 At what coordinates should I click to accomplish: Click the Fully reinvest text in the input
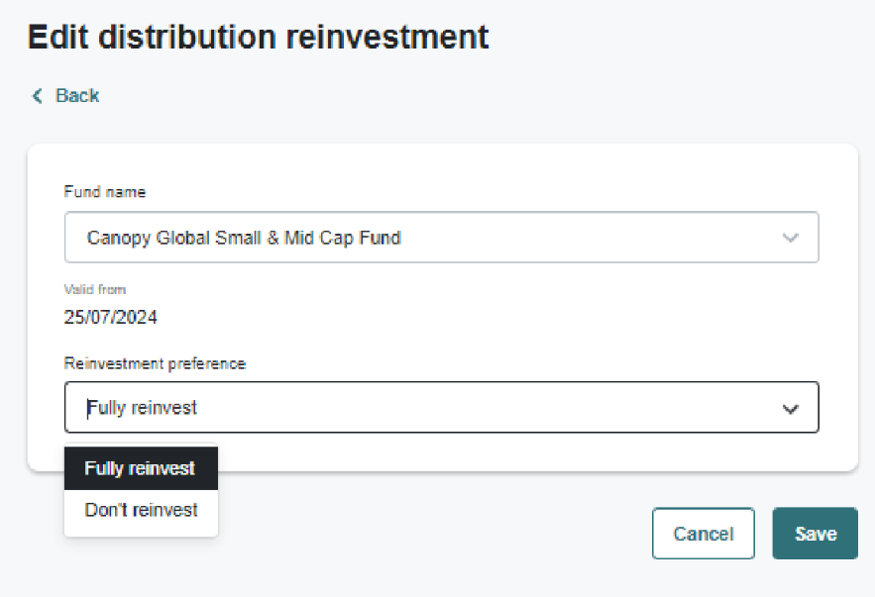click(142, 408)
